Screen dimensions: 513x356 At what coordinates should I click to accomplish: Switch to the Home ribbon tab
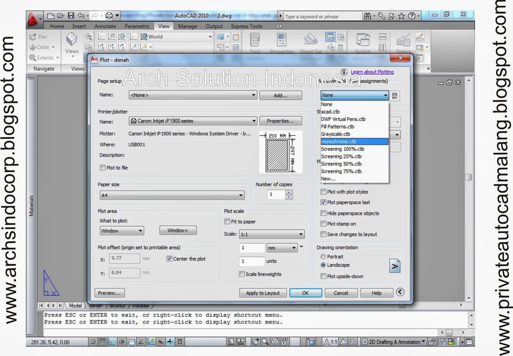coord(57,26)
